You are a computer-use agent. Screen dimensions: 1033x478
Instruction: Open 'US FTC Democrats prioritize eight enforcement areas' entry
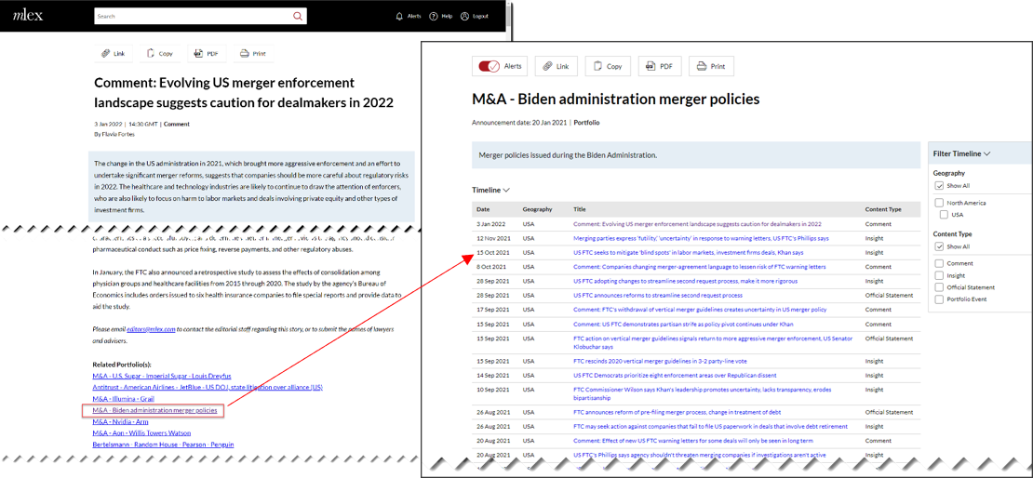coord(676,376)
